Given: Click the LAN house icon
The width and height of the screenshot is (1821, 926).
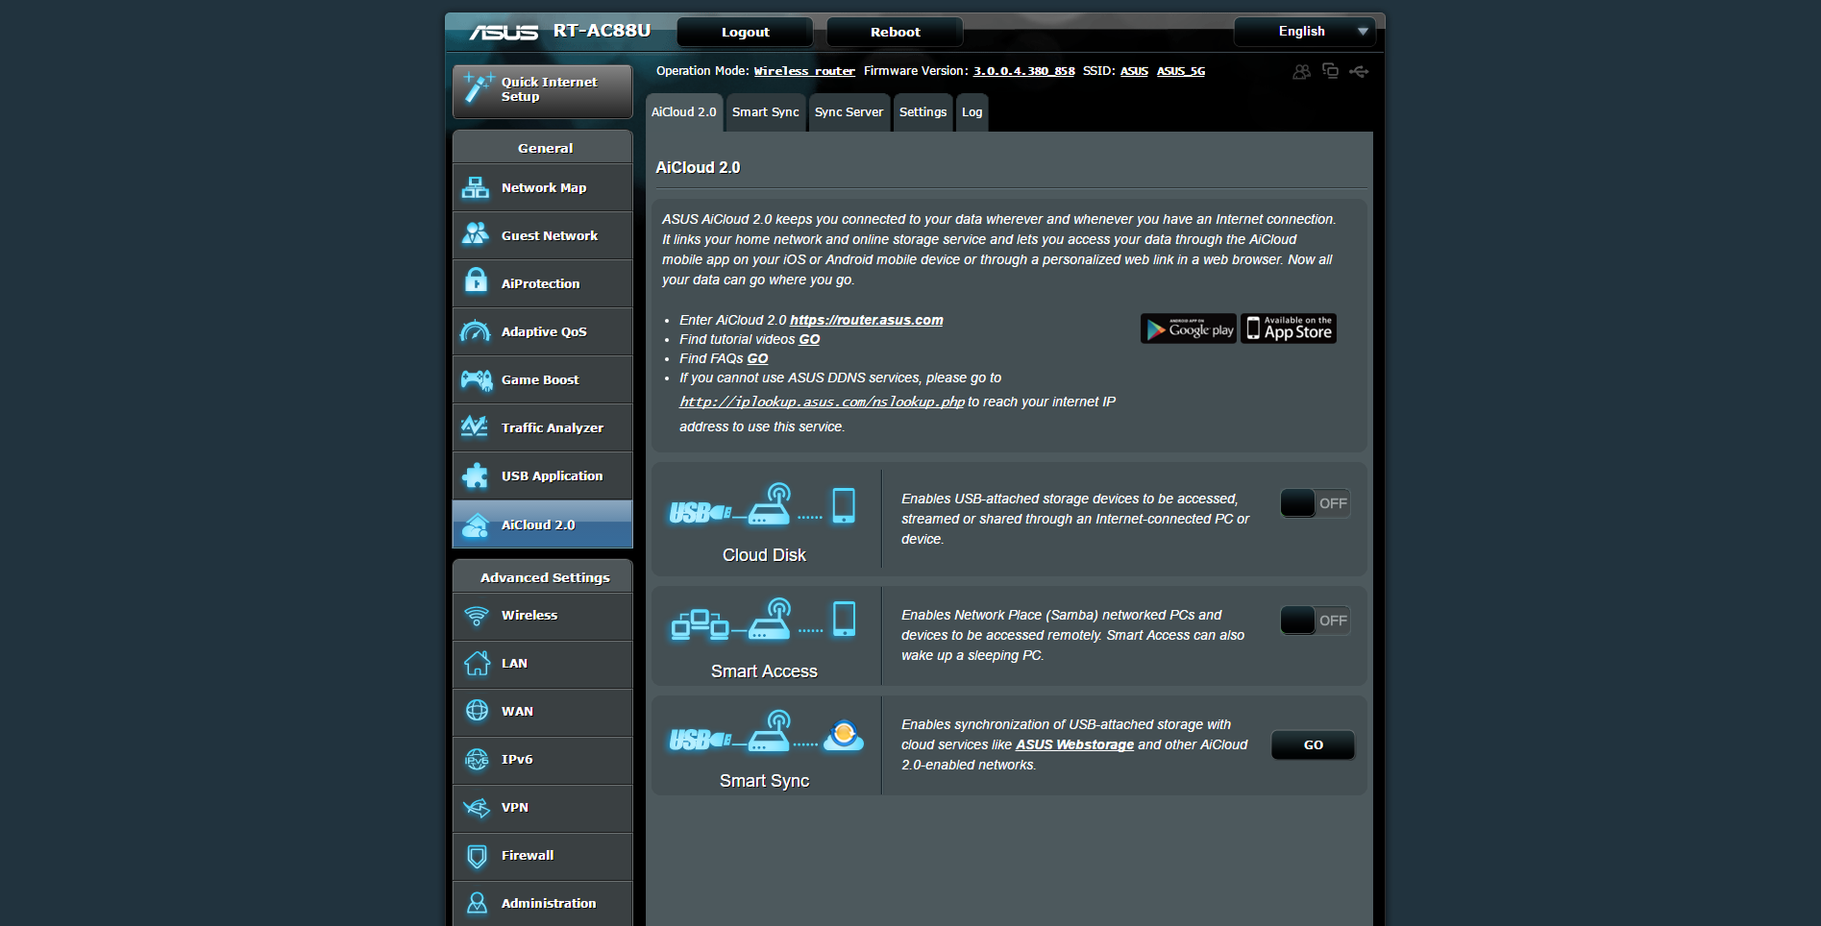Looking at the screenshot, I should pos(478,663).
